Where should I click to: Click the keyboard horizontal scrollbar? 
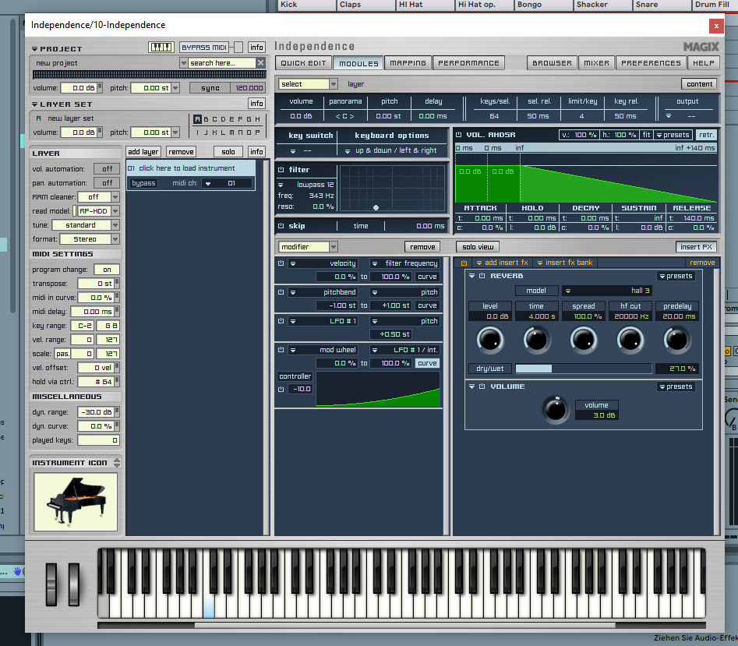point(404,625)
